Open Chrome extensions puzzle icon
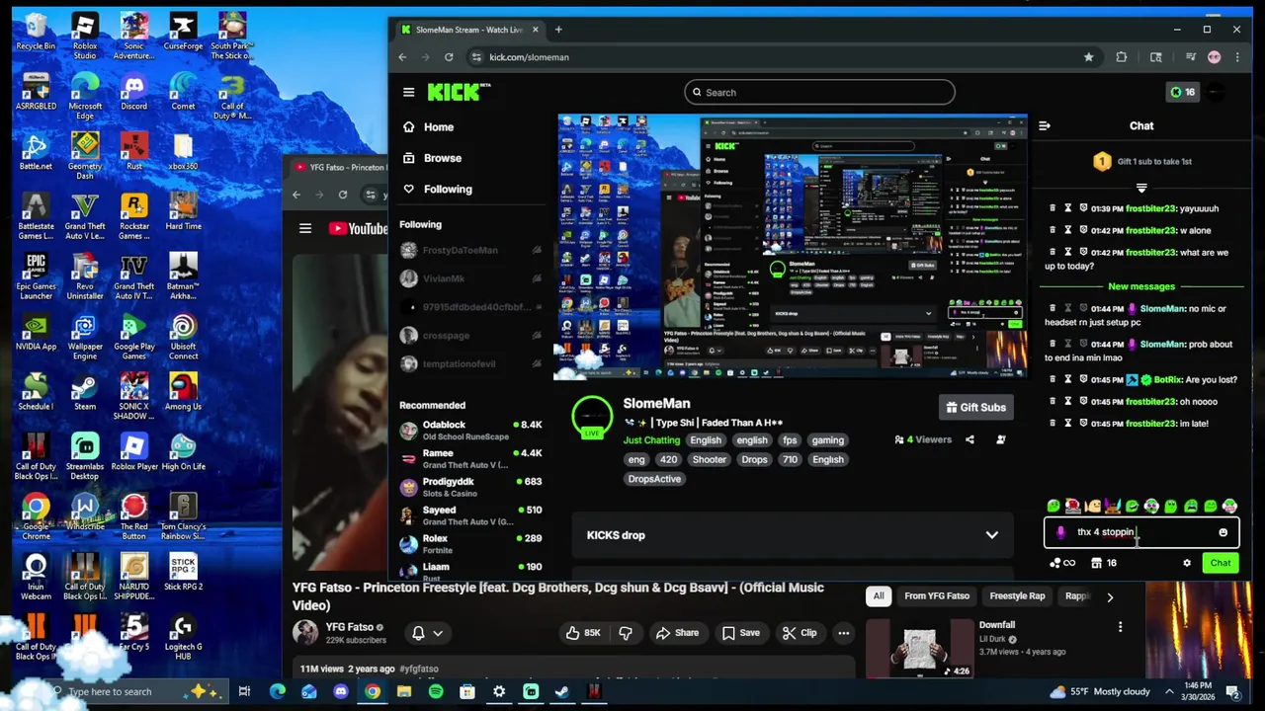 [1122, 57]
